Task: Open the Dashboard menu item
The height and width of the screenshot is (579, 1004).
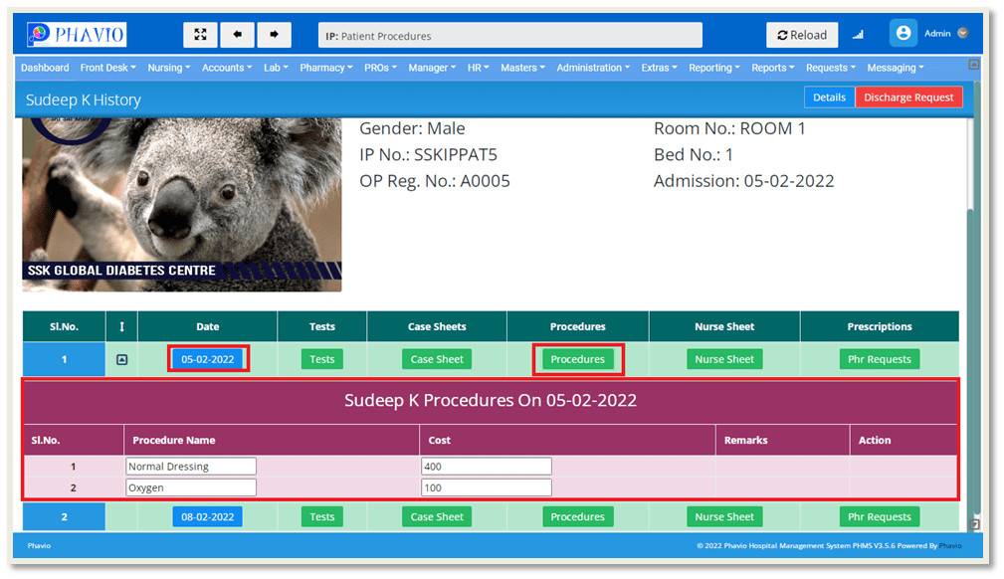Action: 45,68
